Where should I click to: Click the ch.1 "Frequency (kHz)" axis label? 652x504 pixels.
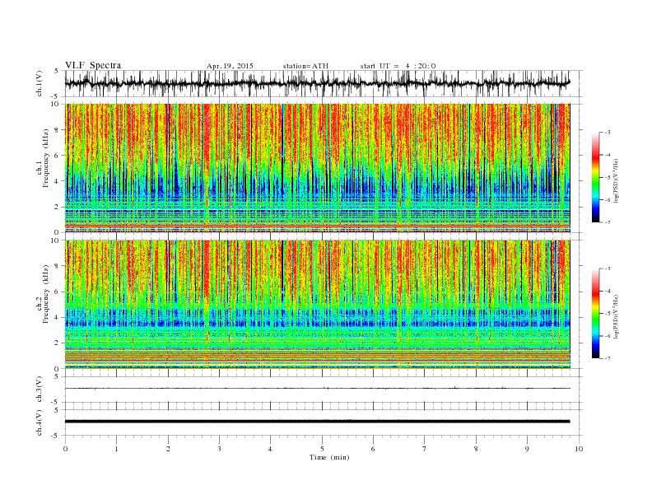click(46, 158)
